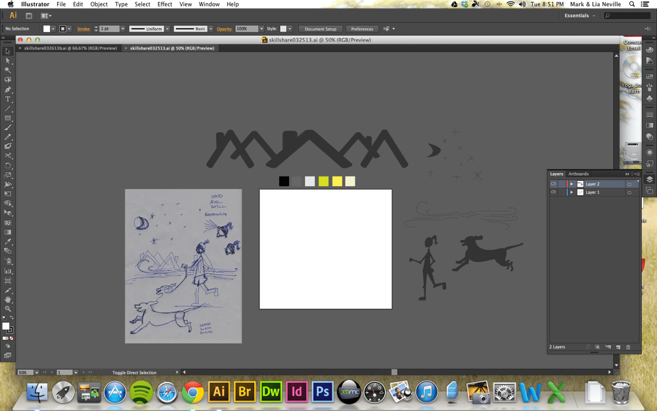Click Make/Release Clipping Mask icon in Layers
This screenshot has height=411, width=657.
(x=597, y=347)
